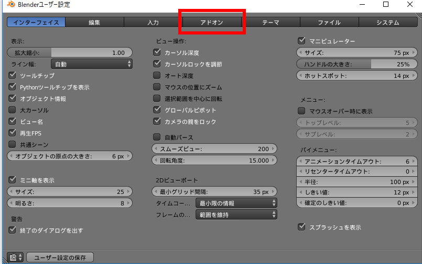Toggle グローバルピボット checkbox
Viewport: 422px width, 264px height.
point(157,110)
